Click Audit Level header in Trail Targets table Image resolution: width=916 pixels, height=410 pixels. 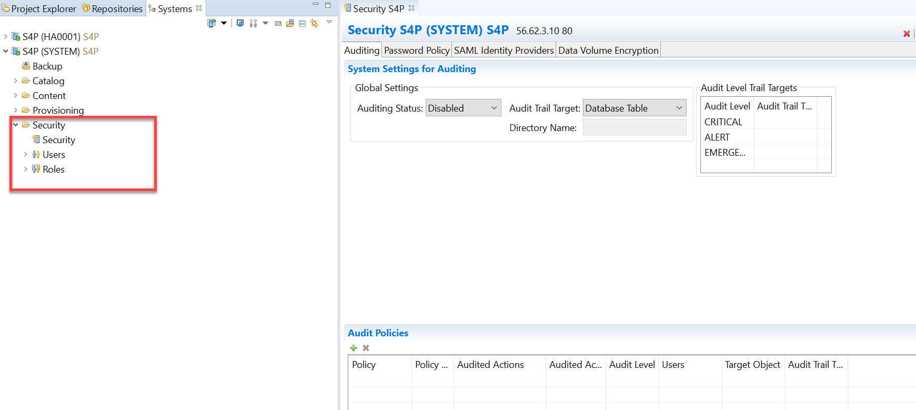click(x=727, y=106)
